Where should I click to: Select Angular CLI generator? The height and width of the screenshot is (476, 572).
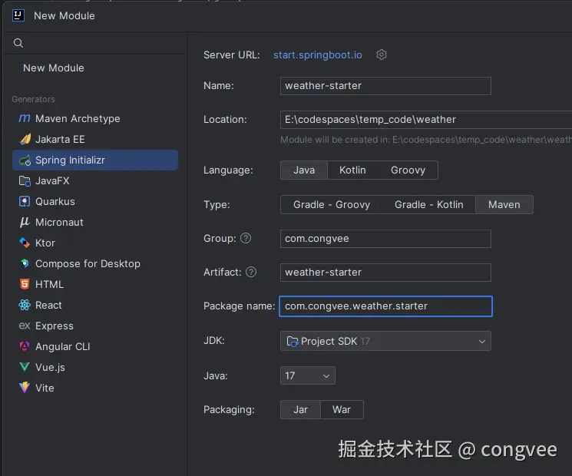(95, 346)
